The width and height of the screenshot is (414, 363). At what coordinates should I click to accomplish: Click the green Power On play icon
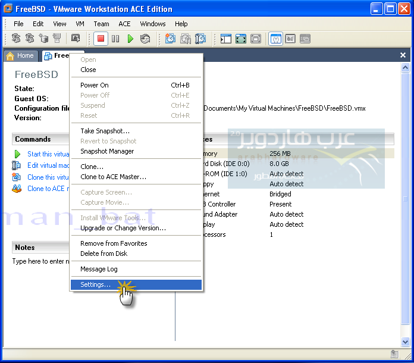pos(130,39)
